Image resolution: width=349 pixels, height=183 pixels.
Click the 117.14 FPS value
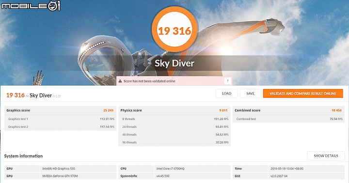tap(107, 127)
